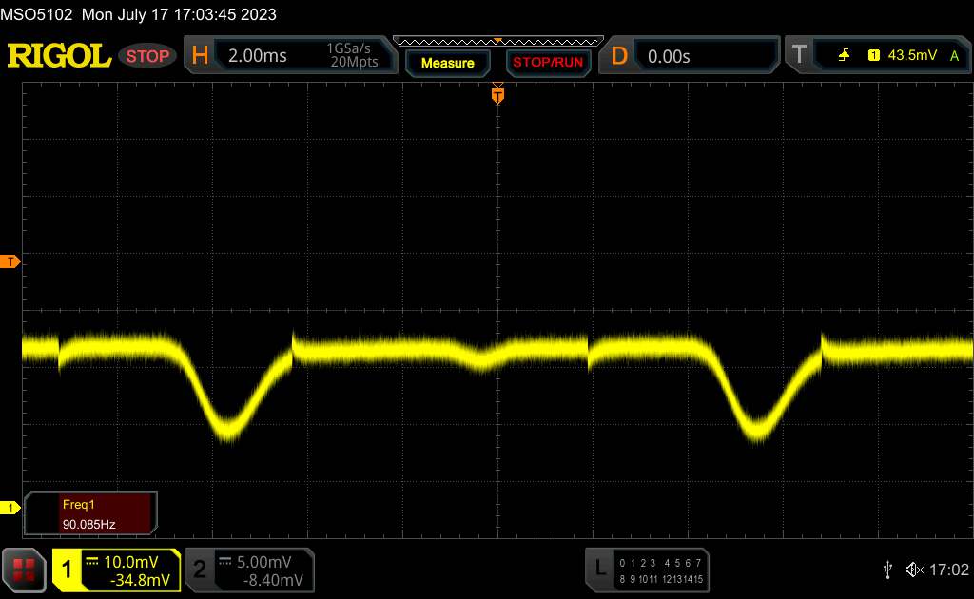Toggle channel 1 with its yellow label

pyautogui.click(x=67, y=570)
